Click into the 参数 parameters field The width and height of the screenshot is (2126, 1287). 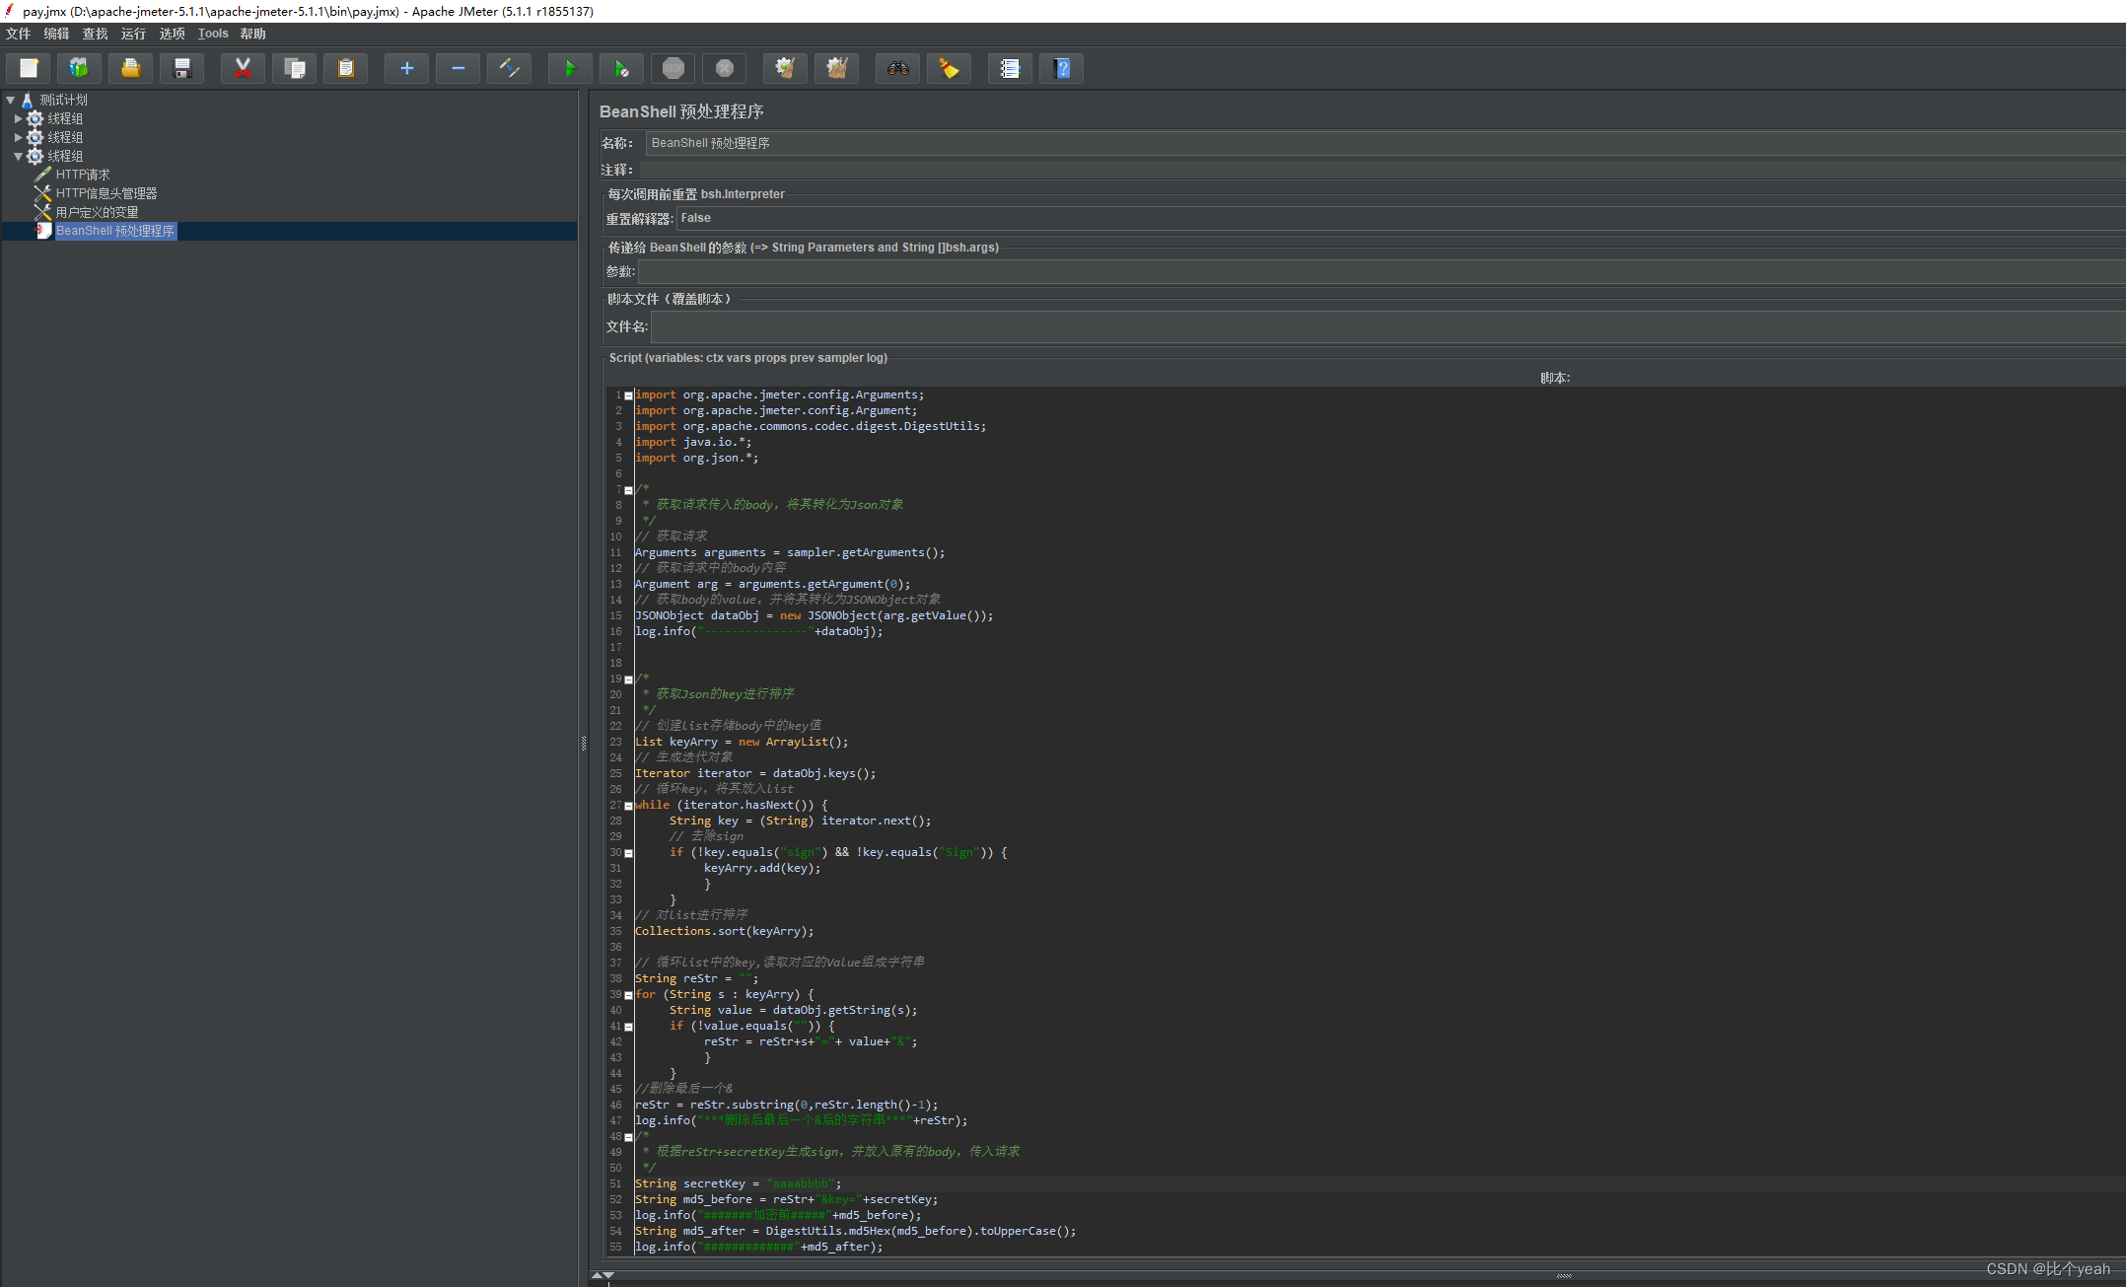click(x=1382, y=271)
